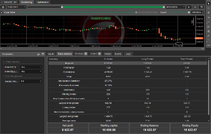Click the Long Trades column header
The height and width of the screenshot is (134, 211).
147,59
